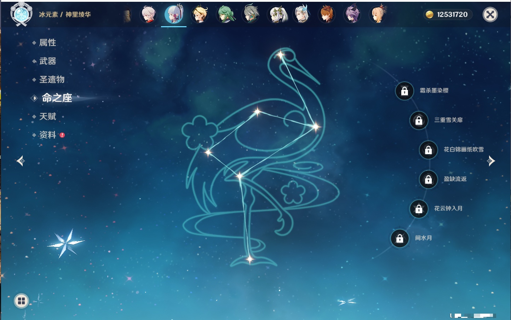This screenshot has height=320, width=511.
Task: Select the orange-haired character portrait
Action: tap(327, 14)
